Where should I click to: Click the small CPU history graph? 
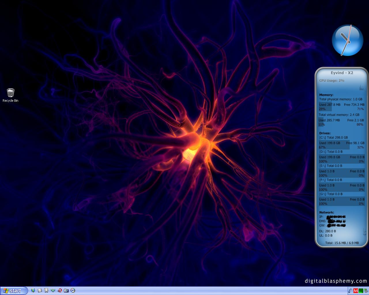pyautogui.click(x=362, y=87)
